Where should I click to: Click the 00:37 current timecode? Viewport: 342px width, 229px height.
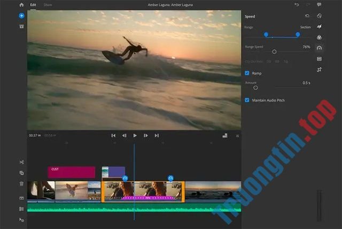pyautogui.click(x=35, y=135)
